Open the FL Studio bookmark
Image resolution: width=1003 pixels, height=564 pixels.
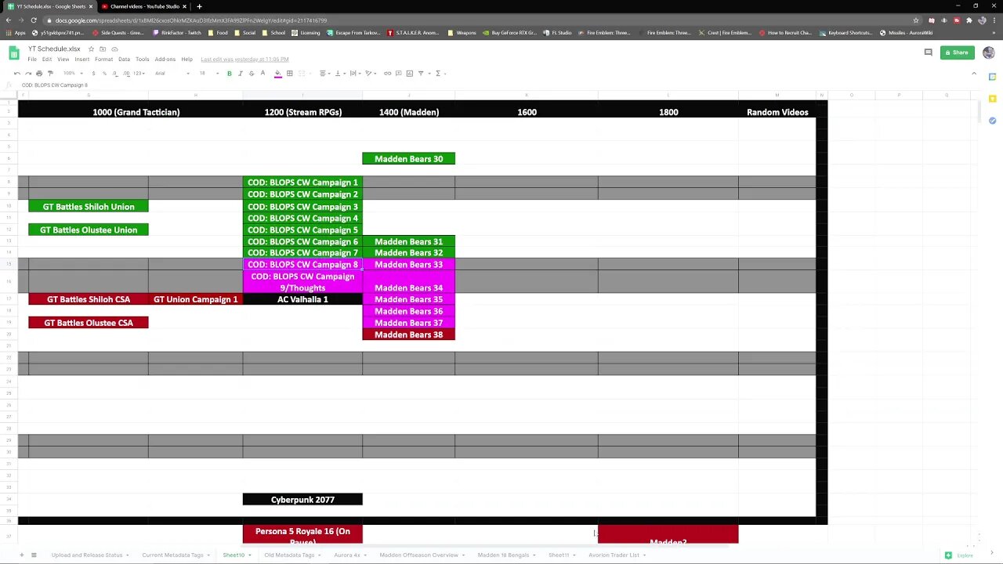tap(558, 33)
